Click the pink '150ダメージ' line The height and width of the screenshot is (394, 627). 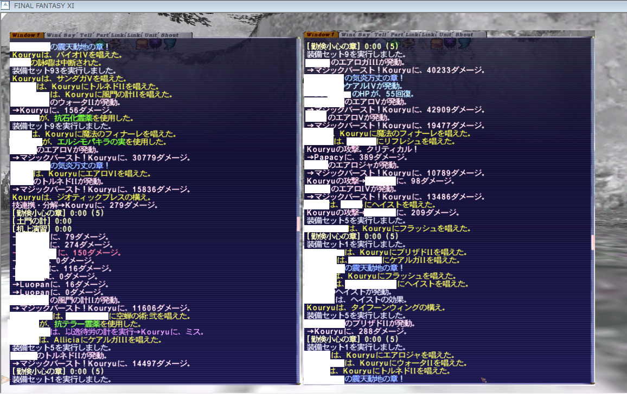89,253
